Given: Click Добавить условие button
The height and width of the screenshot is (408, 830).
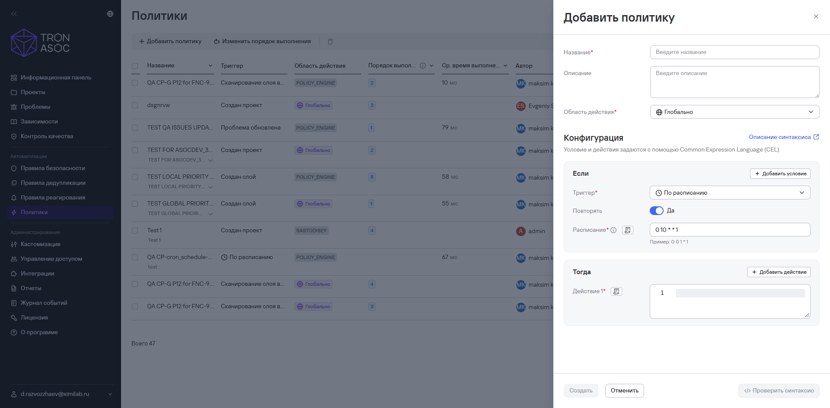Looking at the screenshot, I should (x=780, y=174).
